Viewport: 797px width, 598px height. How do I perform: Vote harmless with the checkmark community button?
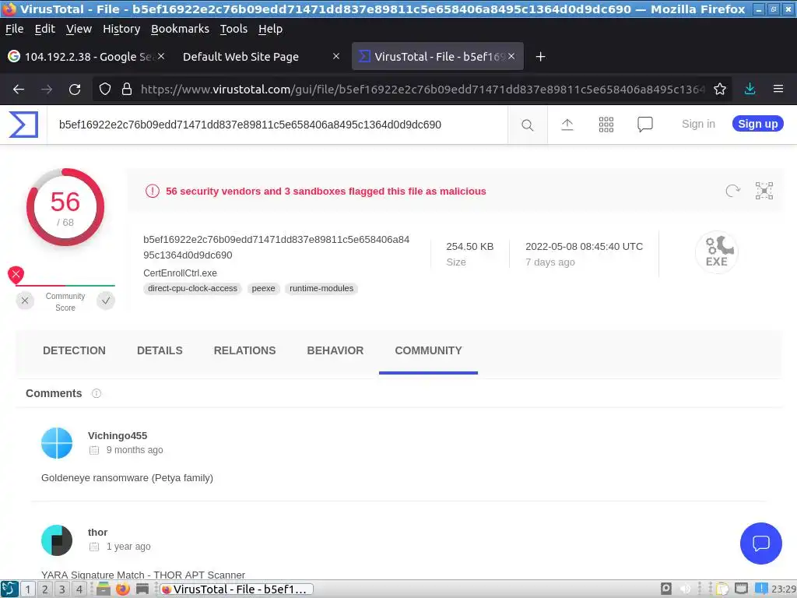point(106,301)
